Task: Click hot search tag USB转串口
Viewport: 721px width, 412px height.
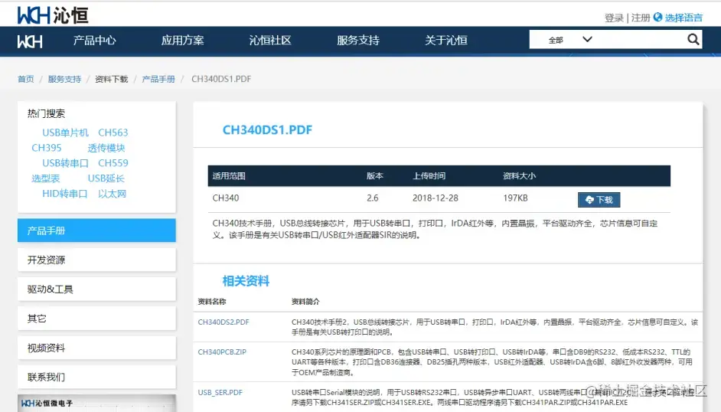Action: click(x=65, y=163)
